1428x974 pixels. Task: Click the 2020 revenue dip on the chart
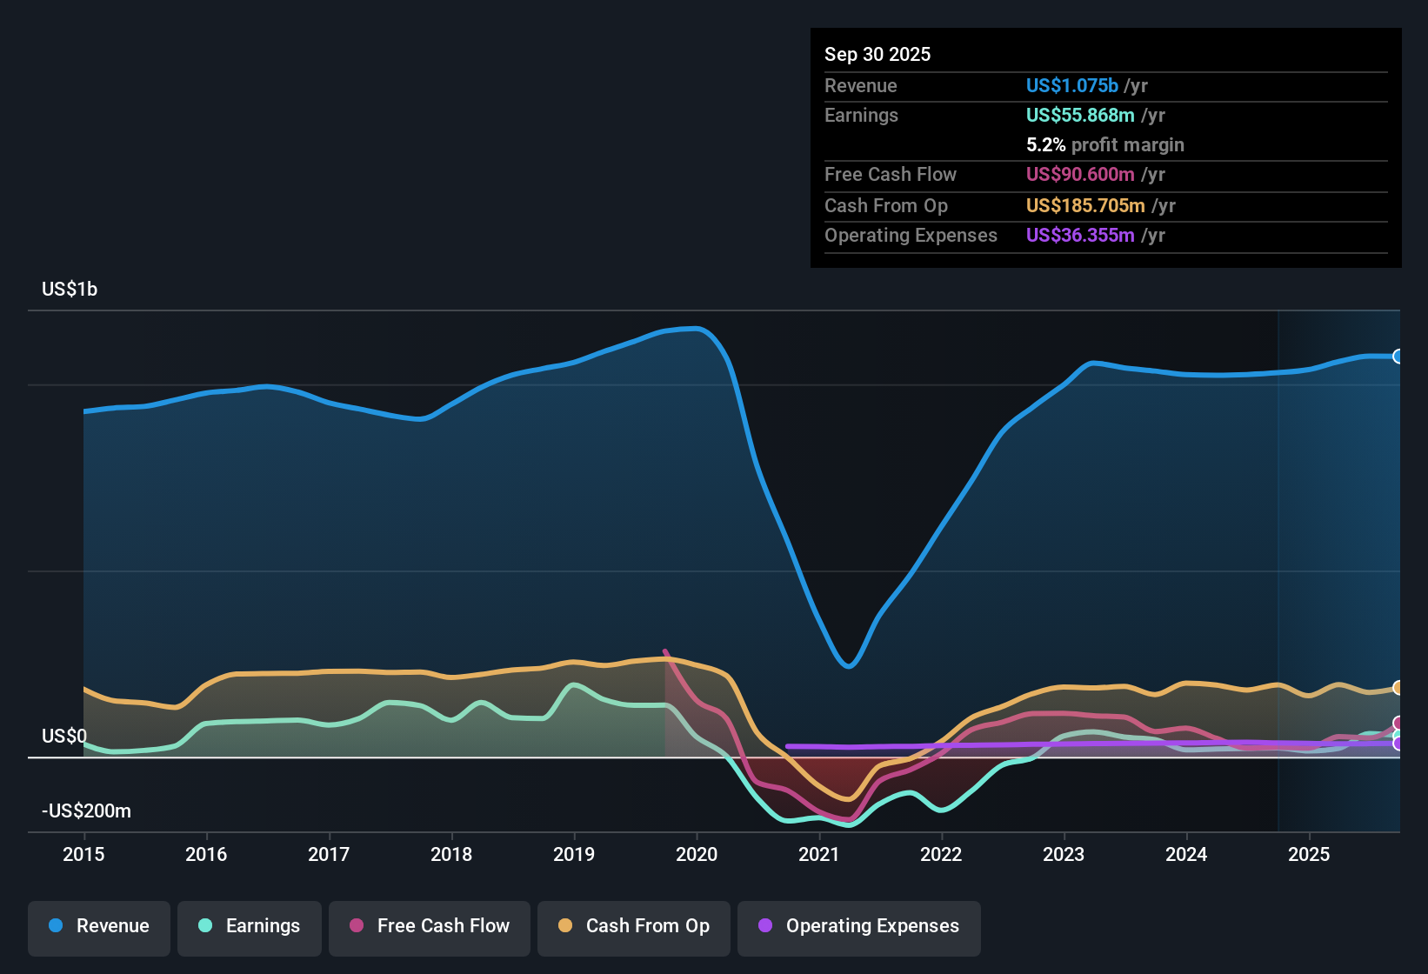click(848, 665)
